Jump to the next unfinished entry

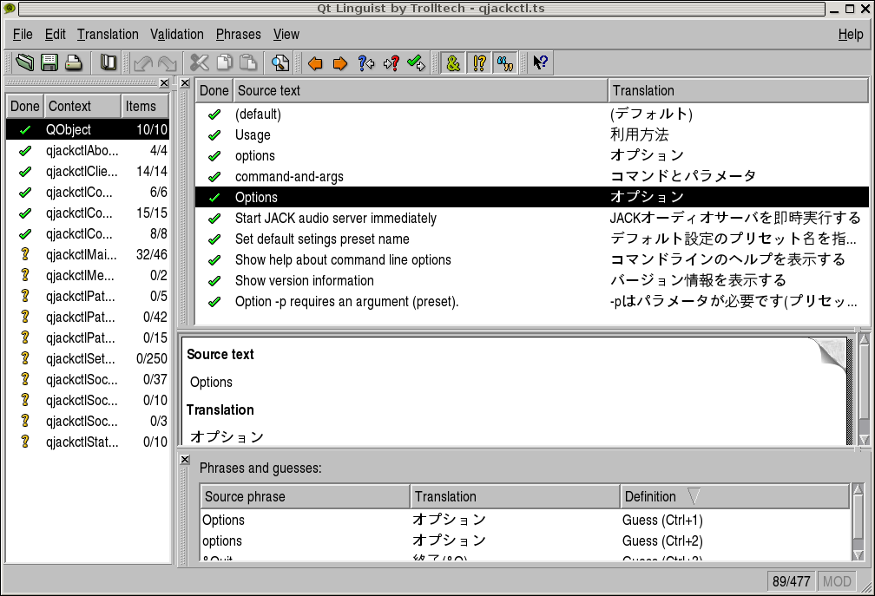pyautogui.click(x=391, y=62)
